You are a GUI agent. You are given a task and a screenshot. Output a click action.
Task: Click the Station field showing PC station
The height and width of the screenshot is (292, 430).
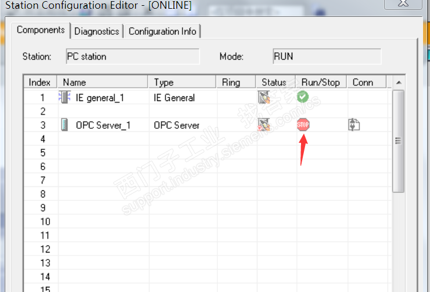tap(132, 56)
